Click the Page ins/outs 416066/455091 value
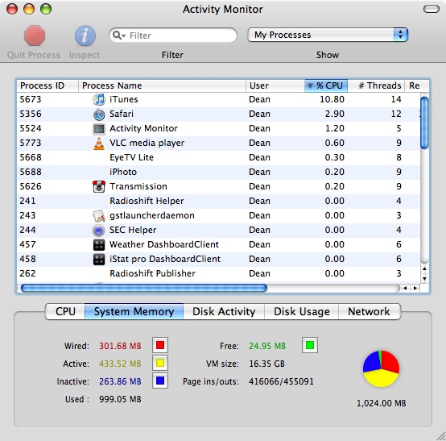This screenshot has height=441, width=446. coord(281,381)
